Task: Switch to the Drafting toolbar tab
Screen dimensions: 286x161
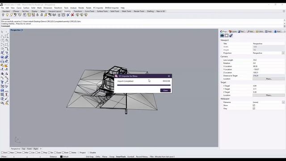Action: point(150,11)
